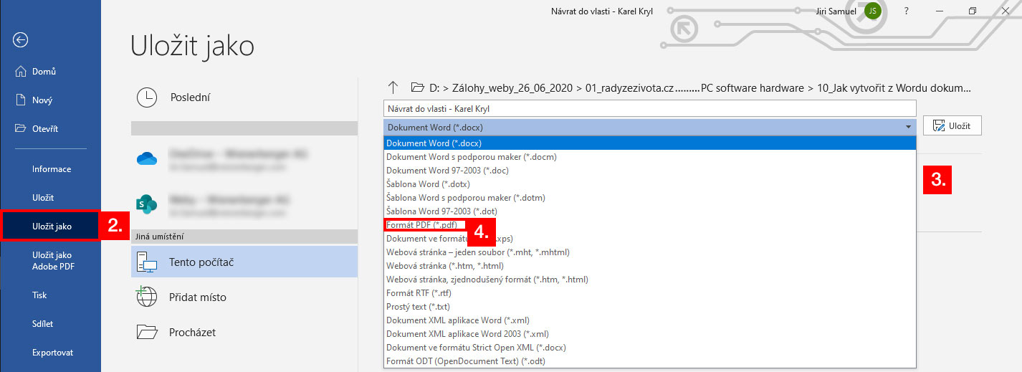Go up one folder level arrow
This screenshot has height=372, width=1022.
[393, 87]
